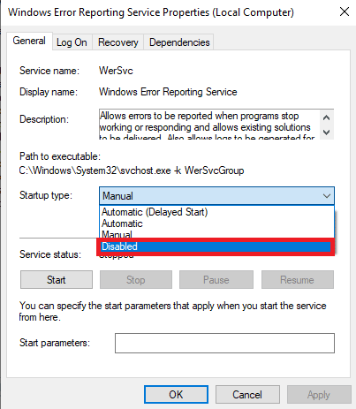This screenshot has width=356, height=409.
Task: Open the Dependencies tab
Action: pos(179,42)
